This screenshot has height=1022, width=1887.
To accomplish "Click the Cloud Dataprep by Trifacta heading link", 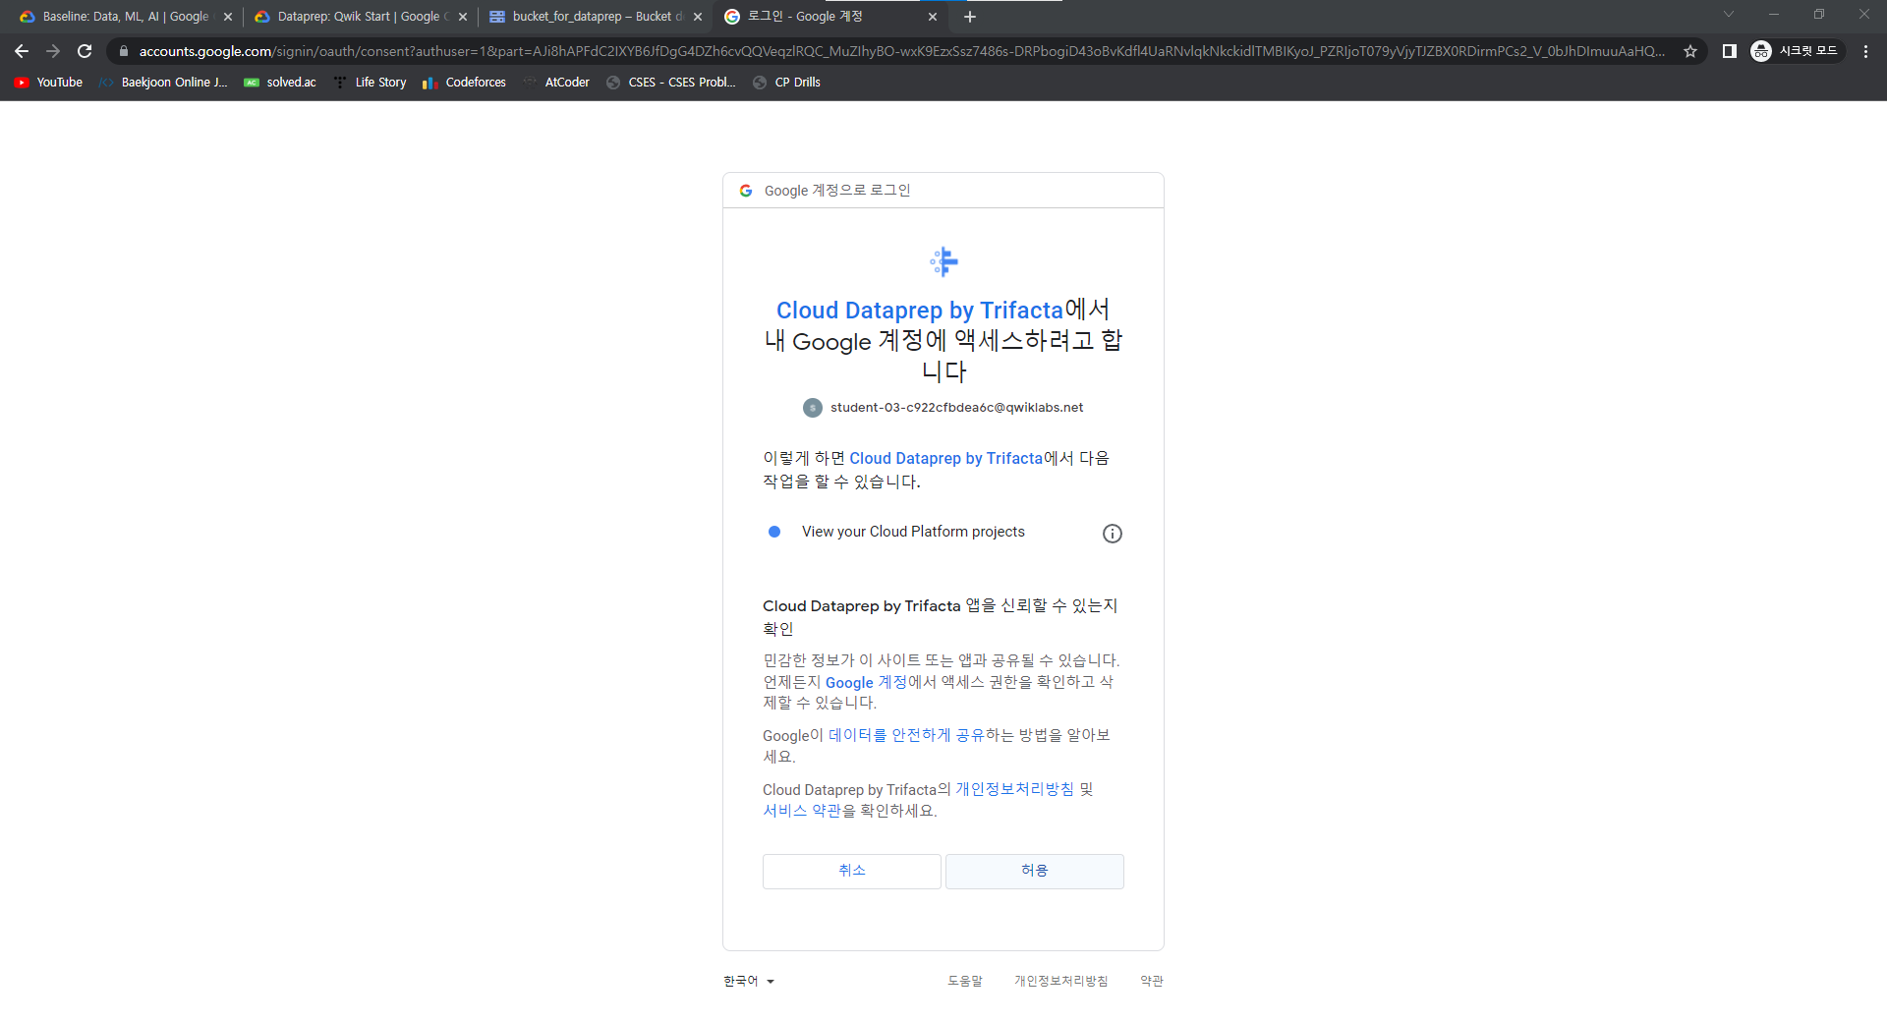I will (920, 311).
